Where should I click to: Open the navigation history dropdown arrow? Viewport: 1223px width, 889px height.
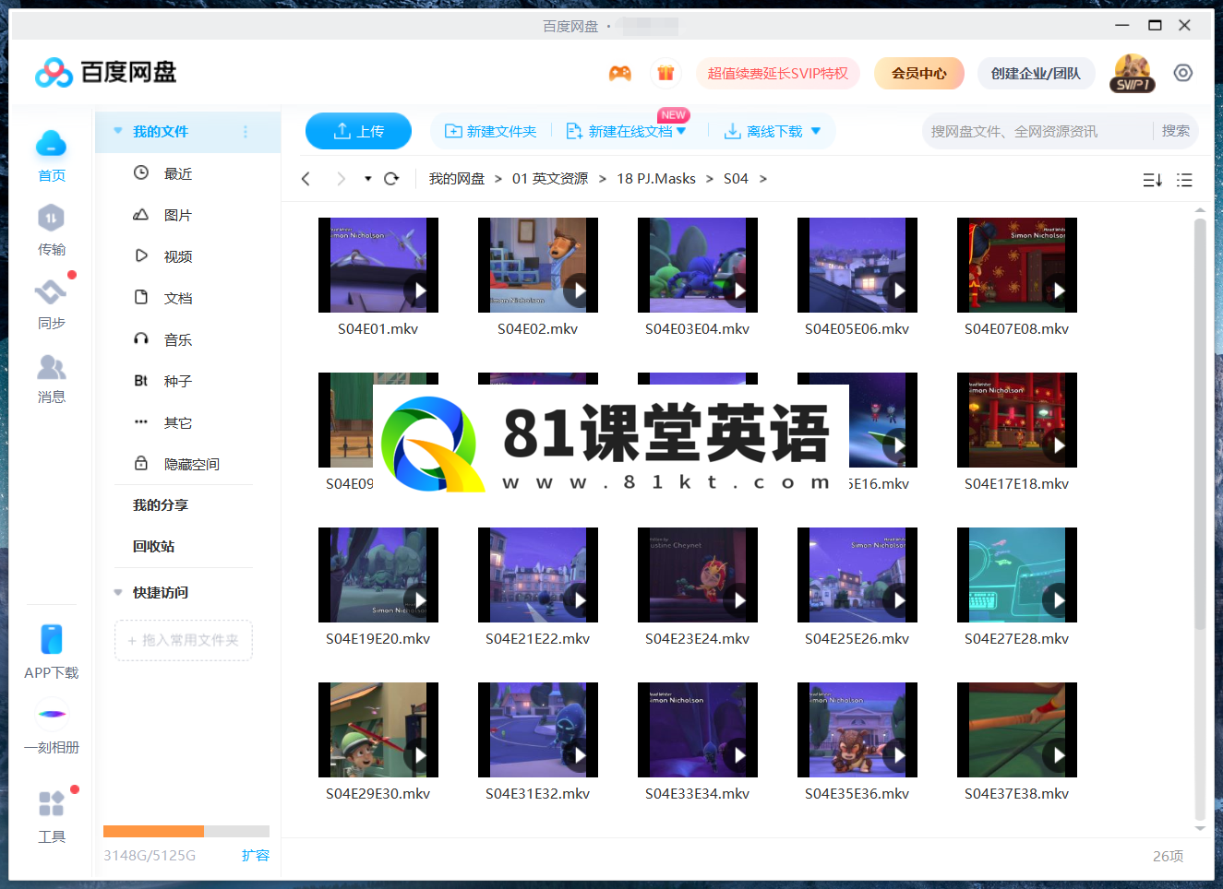pos(367,179)
